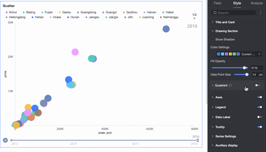Switch to the Field tab

[x=217, y=3]
